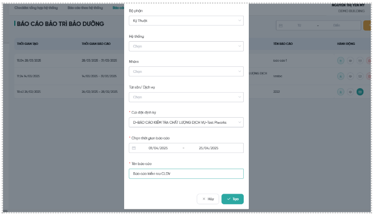View the 'báo cáo 1' report via eye icon
The width and height of the screenshot is (374, 214).
350,61
